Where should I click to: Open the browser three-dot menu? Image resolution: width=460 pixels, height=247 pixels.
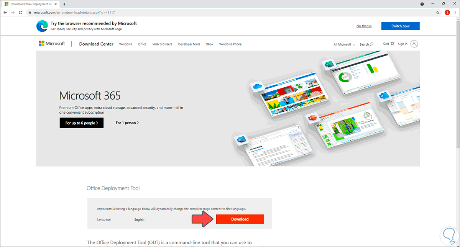455,12
